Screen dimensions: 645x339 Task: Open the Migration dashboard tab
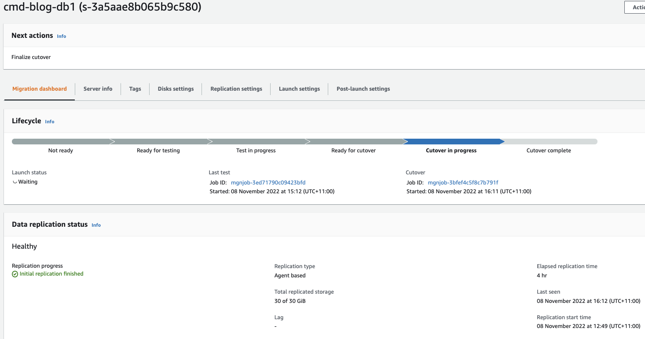40,88
